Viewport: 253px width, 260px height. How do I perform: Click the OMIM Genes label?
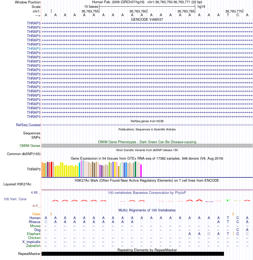point(30,146)
